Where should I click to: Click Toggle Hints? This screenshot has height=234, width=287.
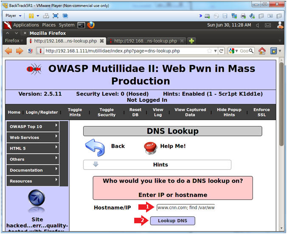click(x=75, y=112)
